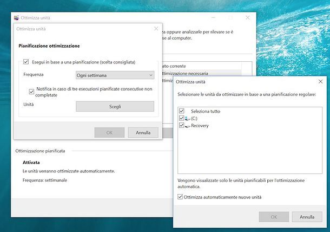Image resolution: width=330 pixels, height=232 pixels.
Task: Click the (C:) drive icon in the unit list
Action: click(188, 119)
